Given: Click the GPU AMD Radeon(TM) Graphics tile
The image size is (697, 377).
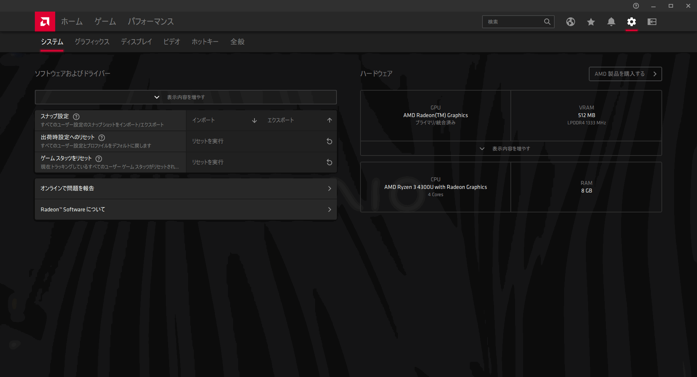Looking at the screenshot, I should tap(436, 115).
